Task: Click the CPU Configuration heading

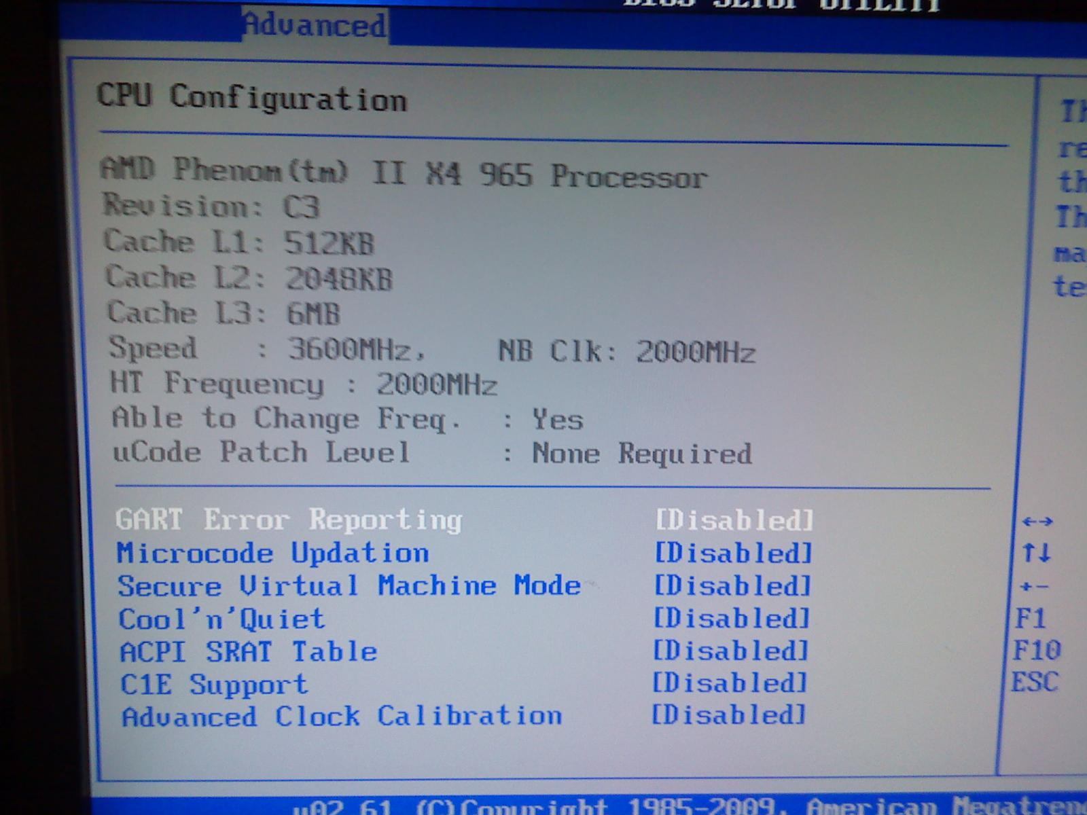Action: [x=252, y=97]
